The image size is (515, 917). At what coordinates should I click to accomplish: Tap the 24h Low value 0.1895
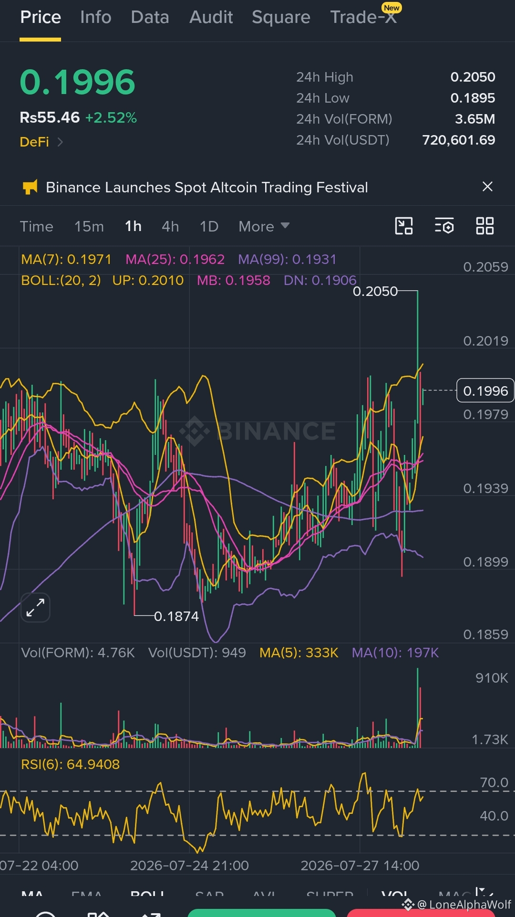click(x=473, y=98)
